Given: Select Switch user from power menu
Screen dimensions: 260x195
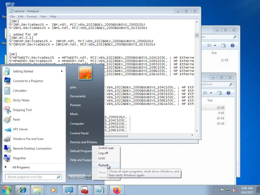Looking at the screenshot, I should 106,148.
